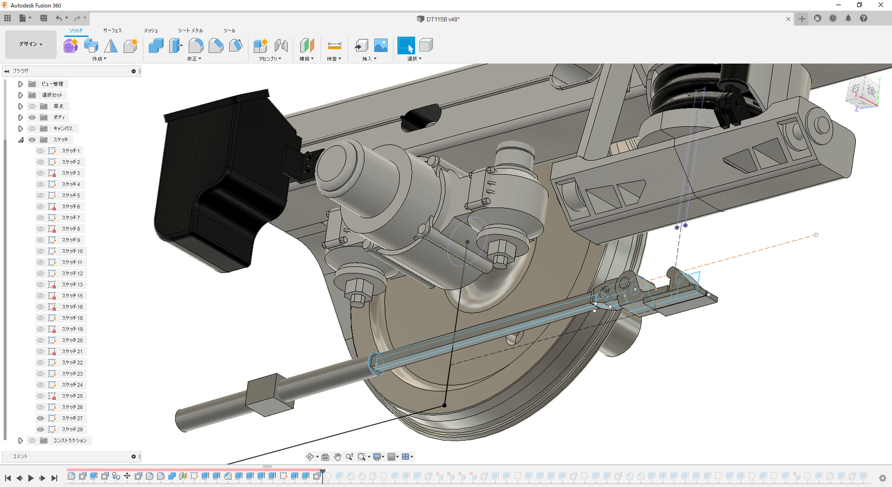Collapse the スケッチ folder in browser
892x487 pixels.
pos(20,140)
